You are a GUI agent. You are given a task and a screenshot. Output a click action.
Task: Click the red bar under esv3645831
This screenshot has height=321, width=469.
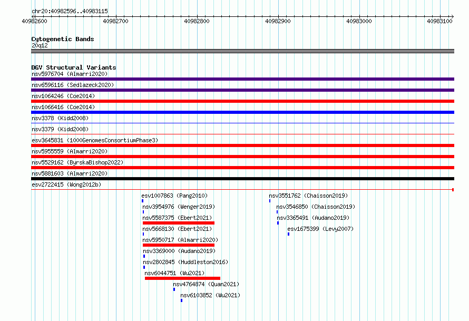[x=242, y=145]
